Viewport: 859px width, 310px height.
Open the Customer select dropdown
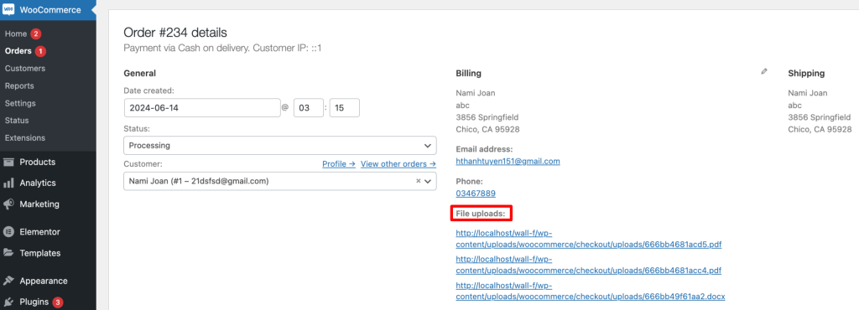click(x=280, y=181)
